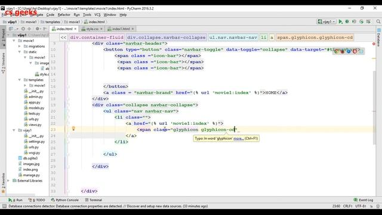Click the 'more...' link in typo tooltip
The width and height of the screenshot is (382, 215).
click(239, 139)
